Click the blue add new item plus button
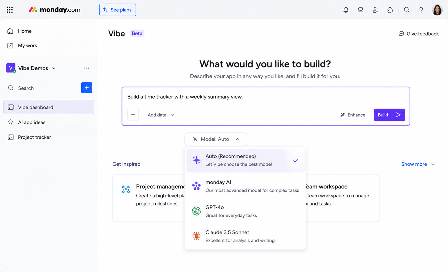The image size is (448, 272). pyautogui.click(x=87, y=88)
